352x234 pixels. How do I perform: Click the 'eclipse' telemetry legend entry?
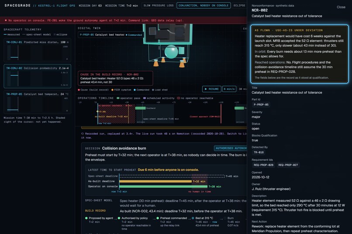pos(60,34)
